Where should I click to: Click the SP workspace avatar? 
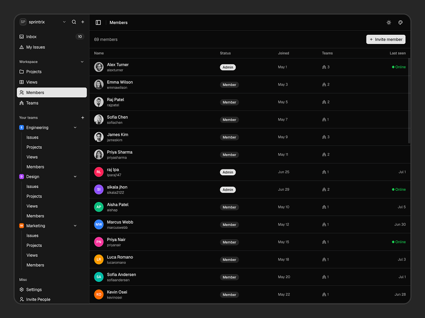tap(23, 22)
